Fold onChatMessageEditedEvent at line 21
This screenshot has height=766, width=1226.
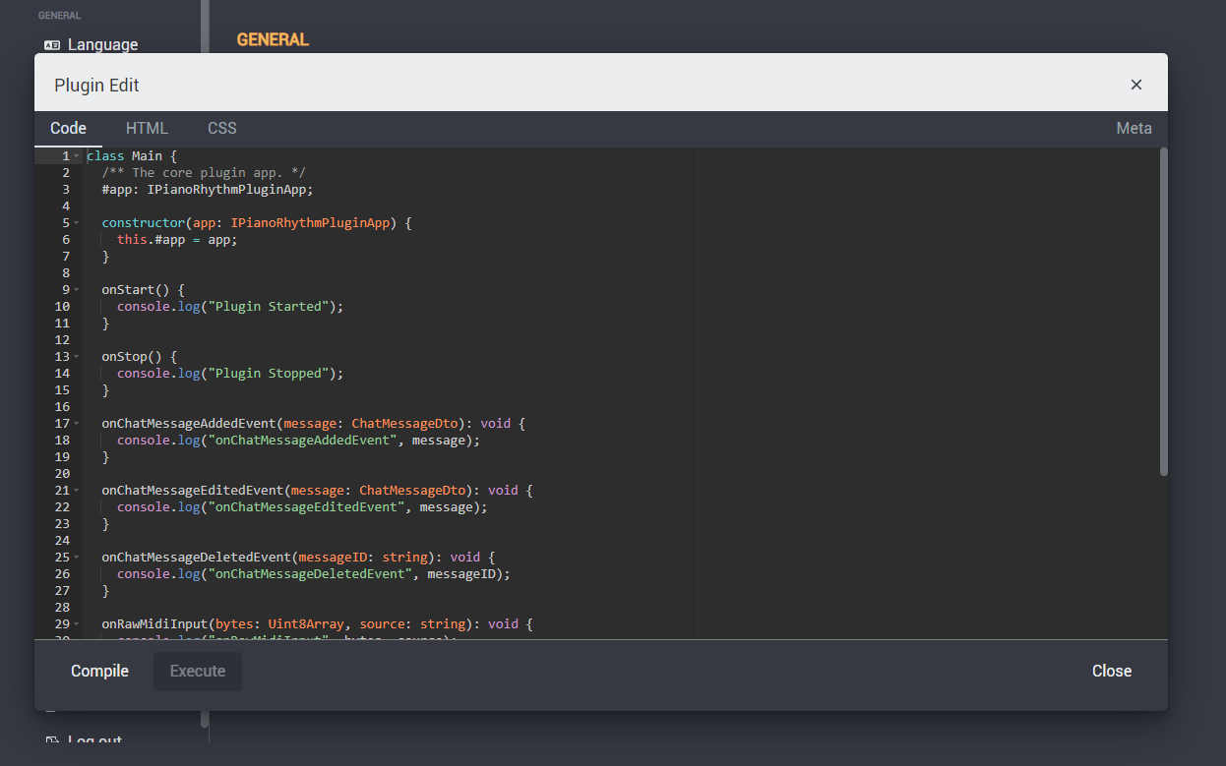tap(77, 491)
